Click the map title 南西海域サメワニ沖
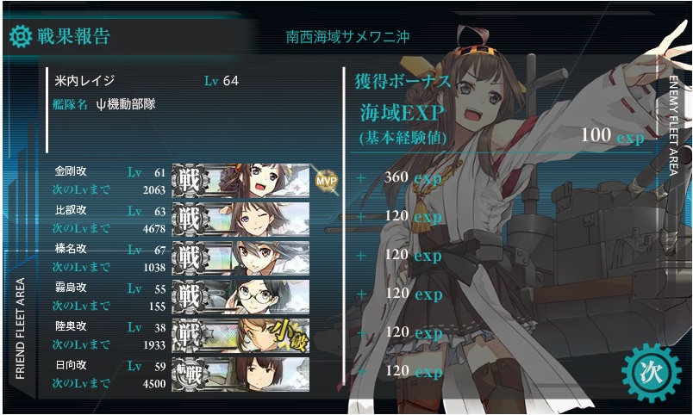The image size is (693, 415). tap(347, 37)
